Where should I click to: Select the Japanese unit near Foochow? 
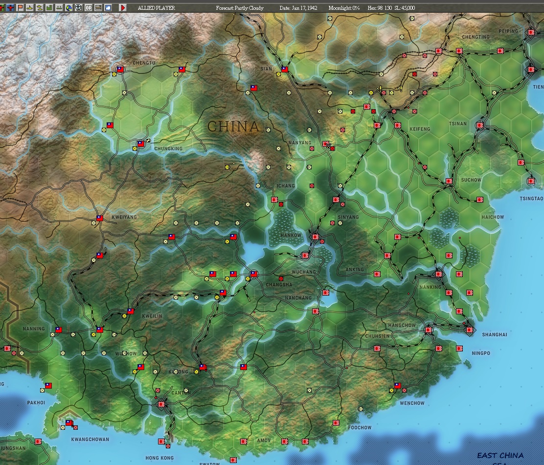(x=336, y=423)
